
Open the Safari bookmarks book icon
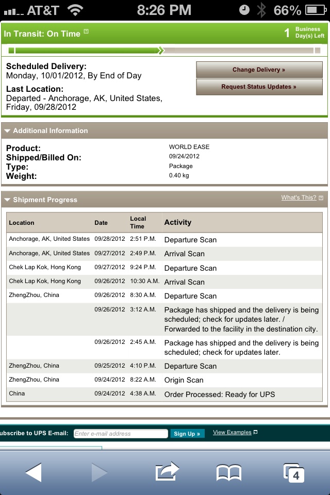point(229,473)
